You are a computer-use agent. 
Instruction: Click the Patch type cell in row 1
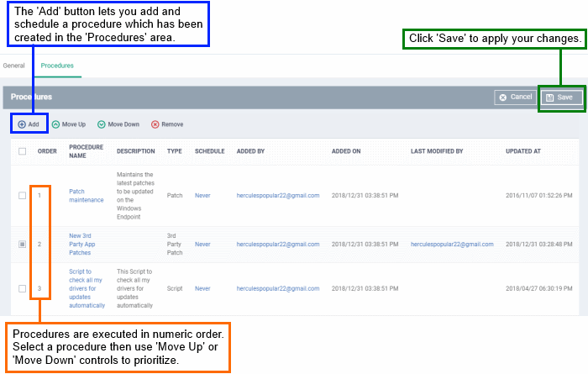[x=175, y=196]
